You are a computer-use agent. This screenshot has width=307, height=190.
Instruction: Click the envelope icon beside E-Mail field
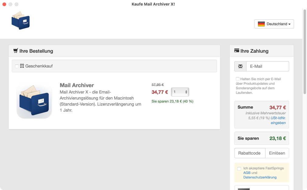click(x=240, y=66)
